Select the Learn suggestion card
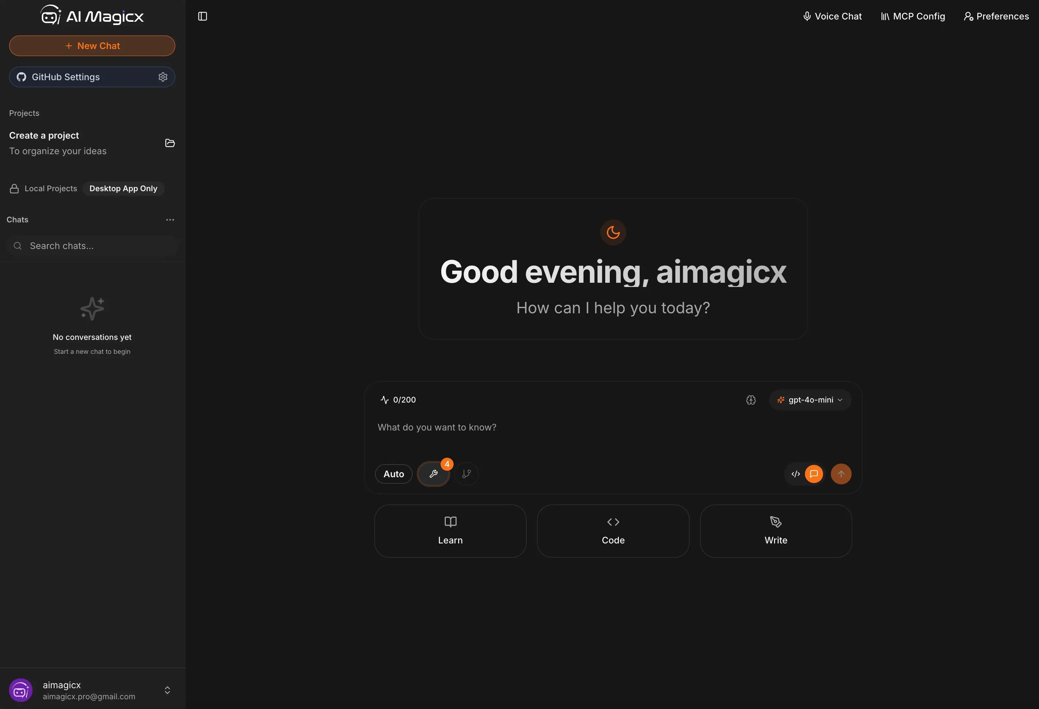Viewport: 1039px width, 709px height. click(x=450, y=531)
